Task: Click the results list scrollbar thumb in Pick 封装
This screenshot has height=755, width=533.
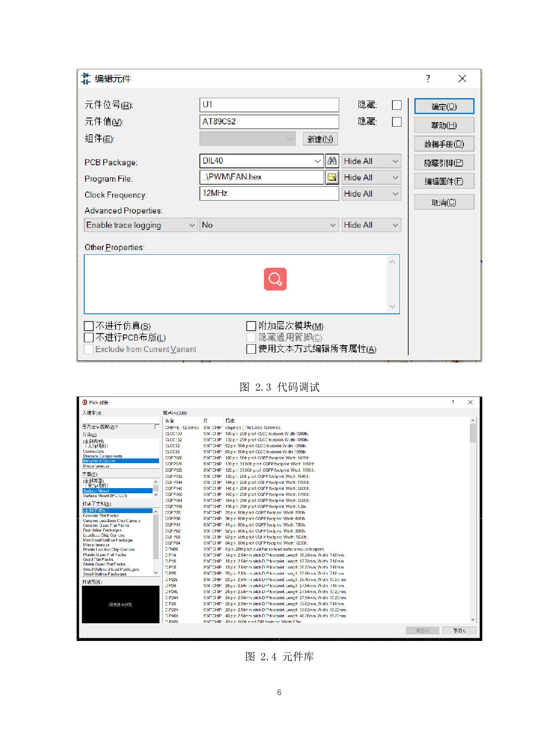Action: [x=473, y=433]
